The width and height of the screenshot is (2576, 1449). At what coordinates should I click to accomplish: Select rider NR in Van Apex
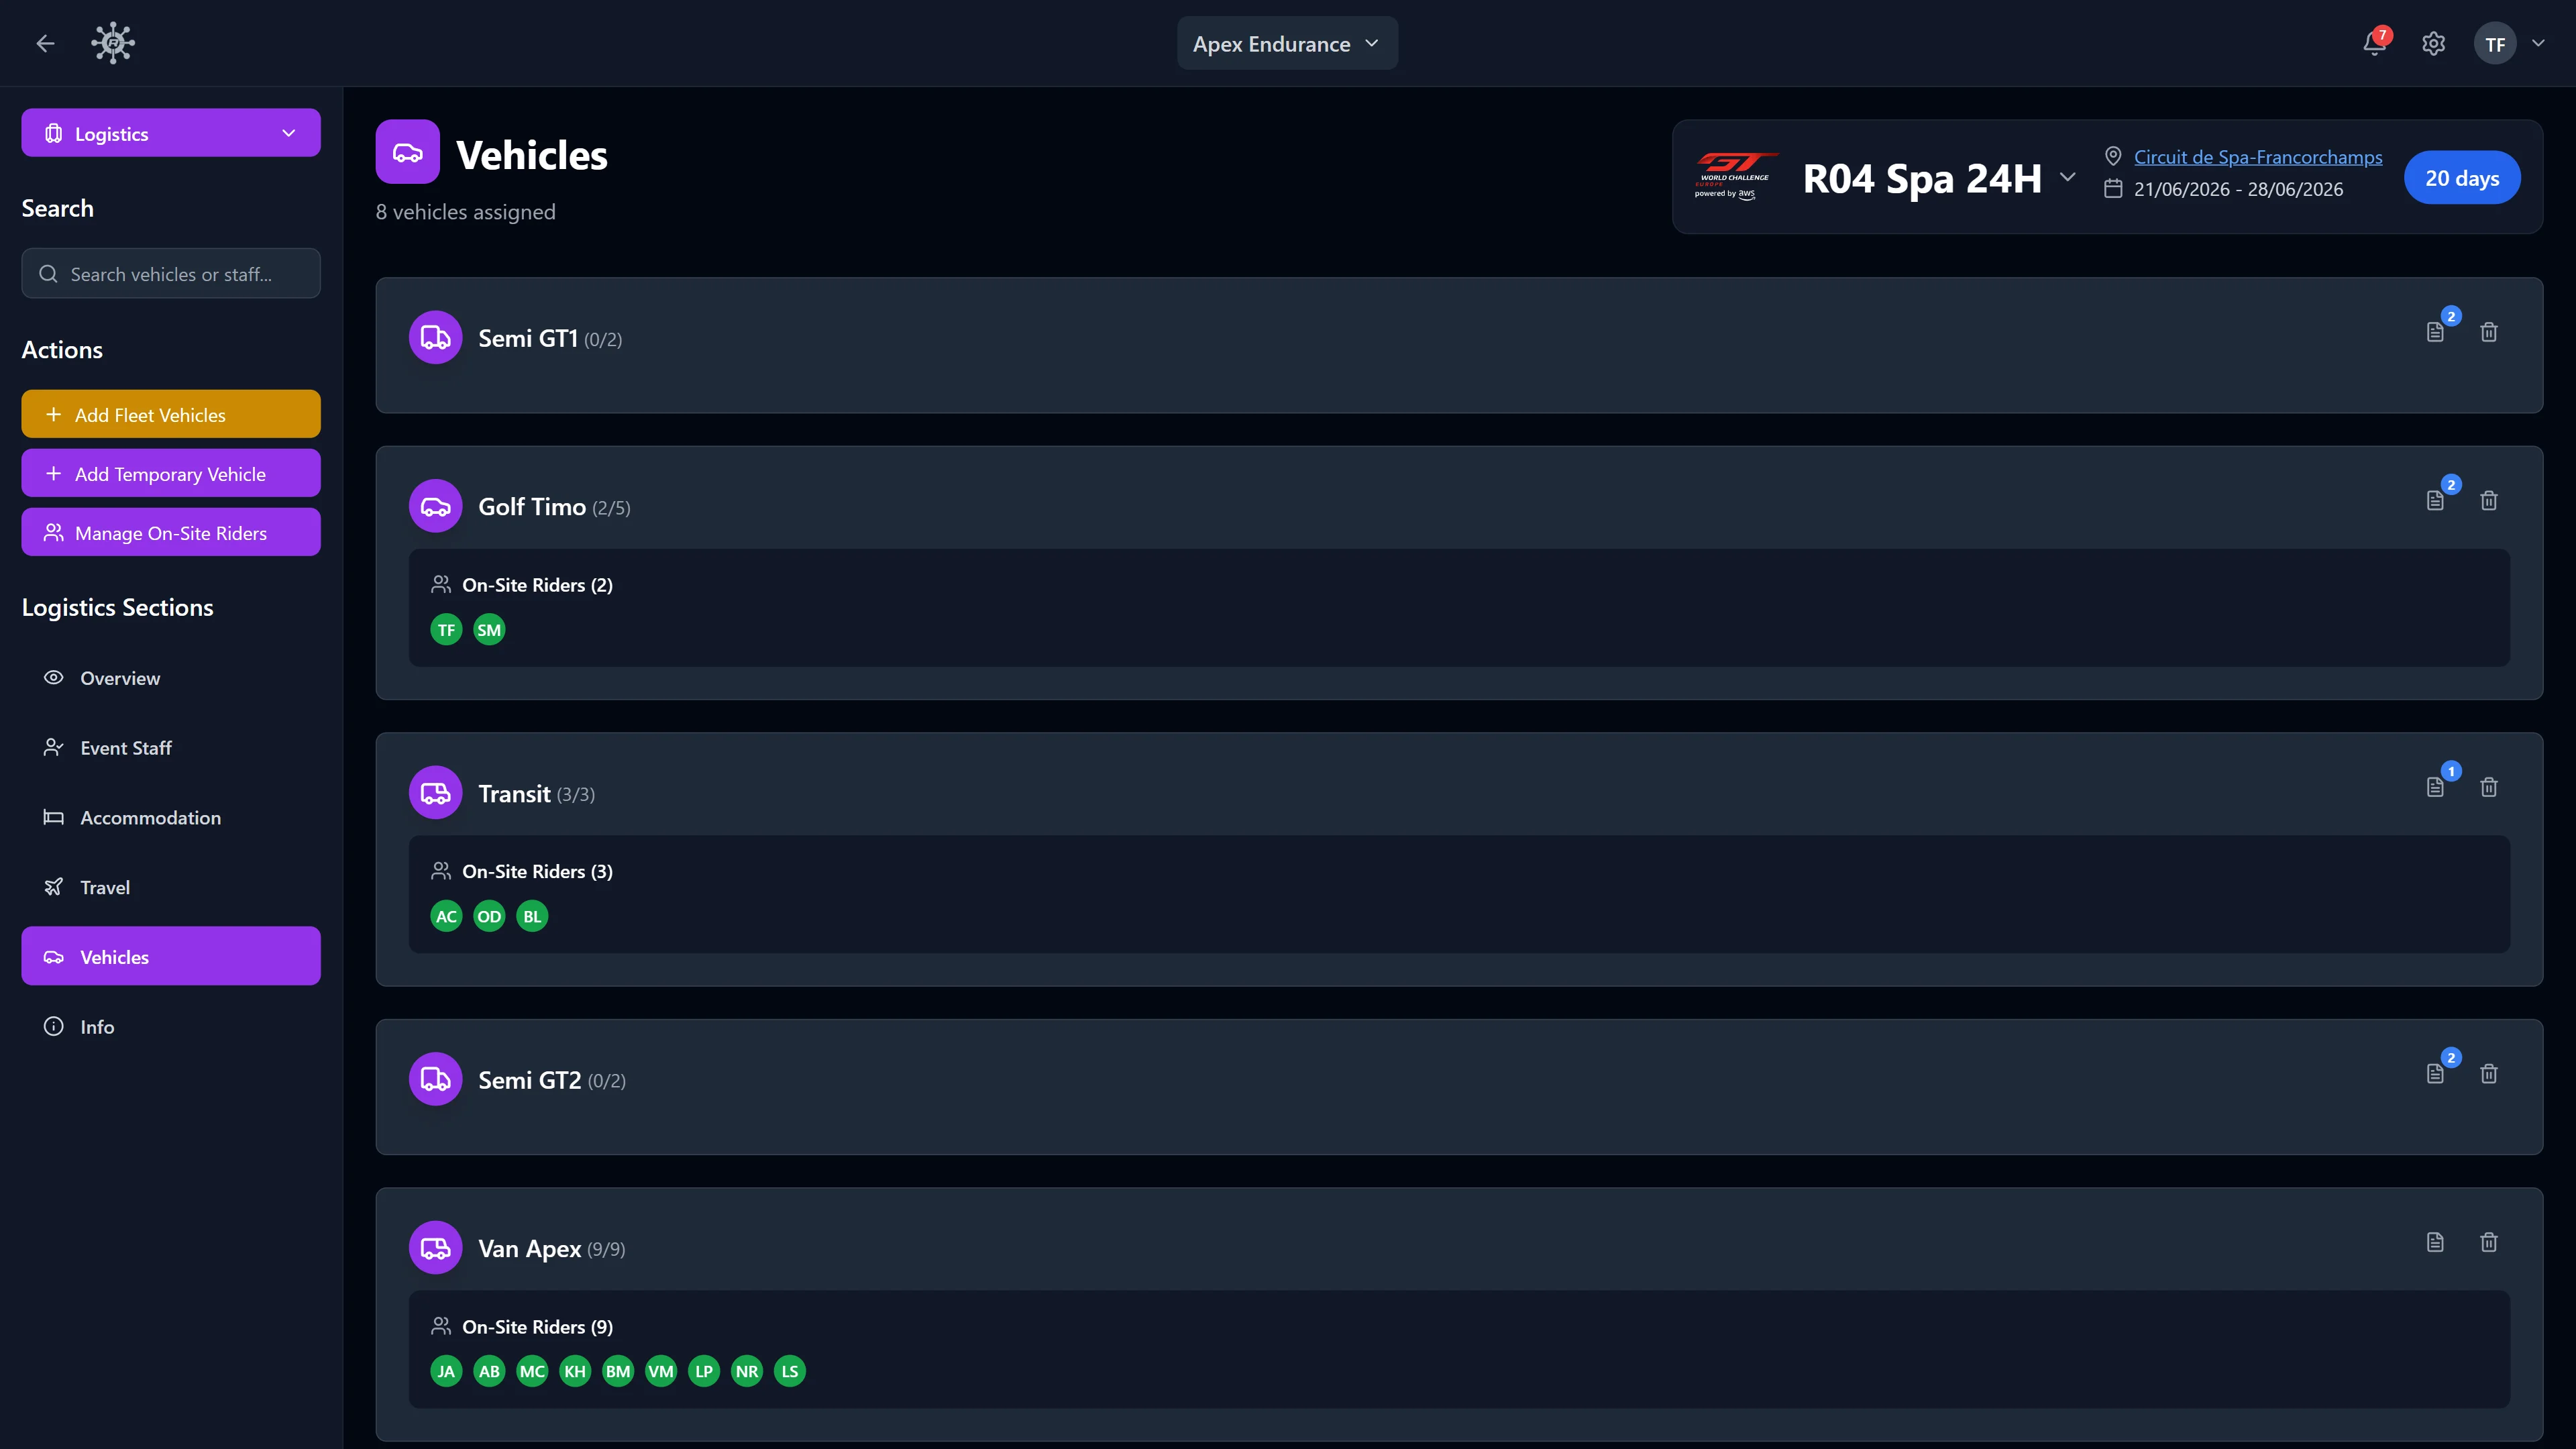(x=747, y=1371)
